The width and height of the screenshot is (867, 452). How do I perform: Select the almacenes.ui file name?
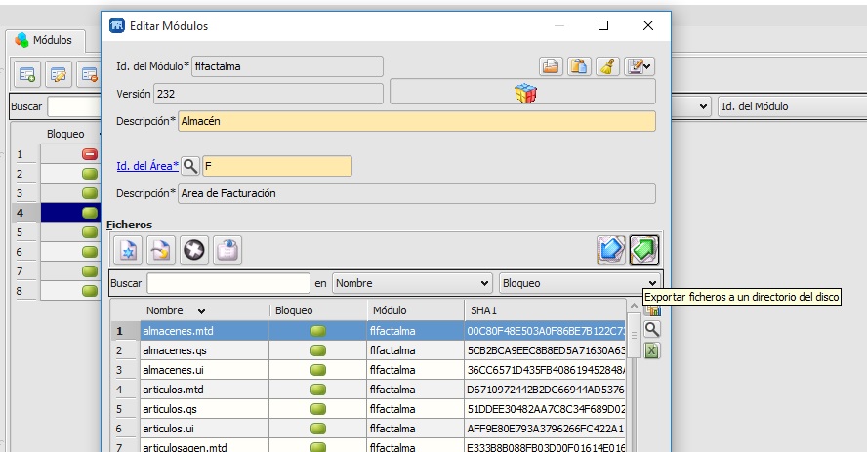(x=173, y=370)
